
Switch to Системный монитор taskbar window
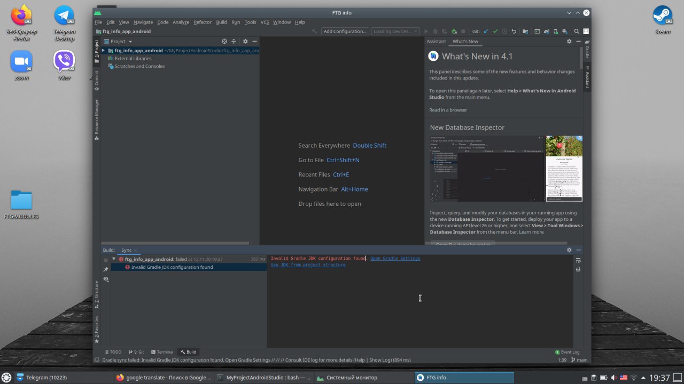coord(363,378)
